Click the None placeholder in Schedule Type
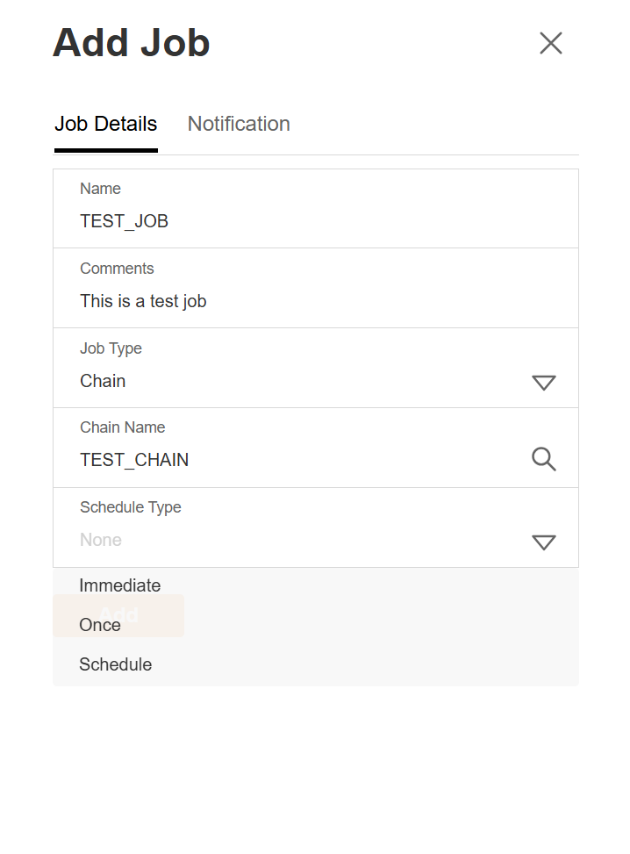The height and width of the screenshot is (854, 630). (x=101, y=540)
